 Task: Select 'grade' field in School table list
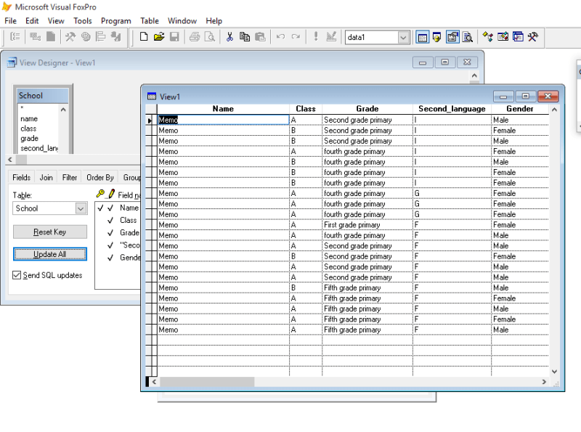(30, 138)
